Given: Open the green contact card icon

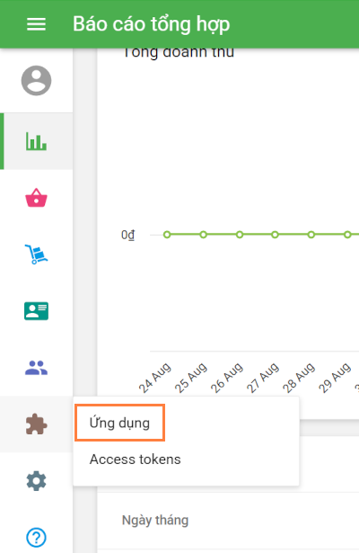Looking at the screenshot, I should (36, 311).
